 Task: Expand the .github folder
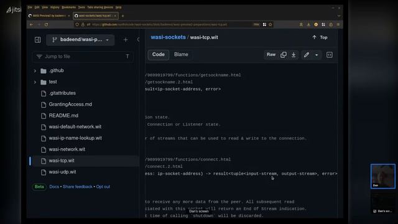tap(35, 71)
